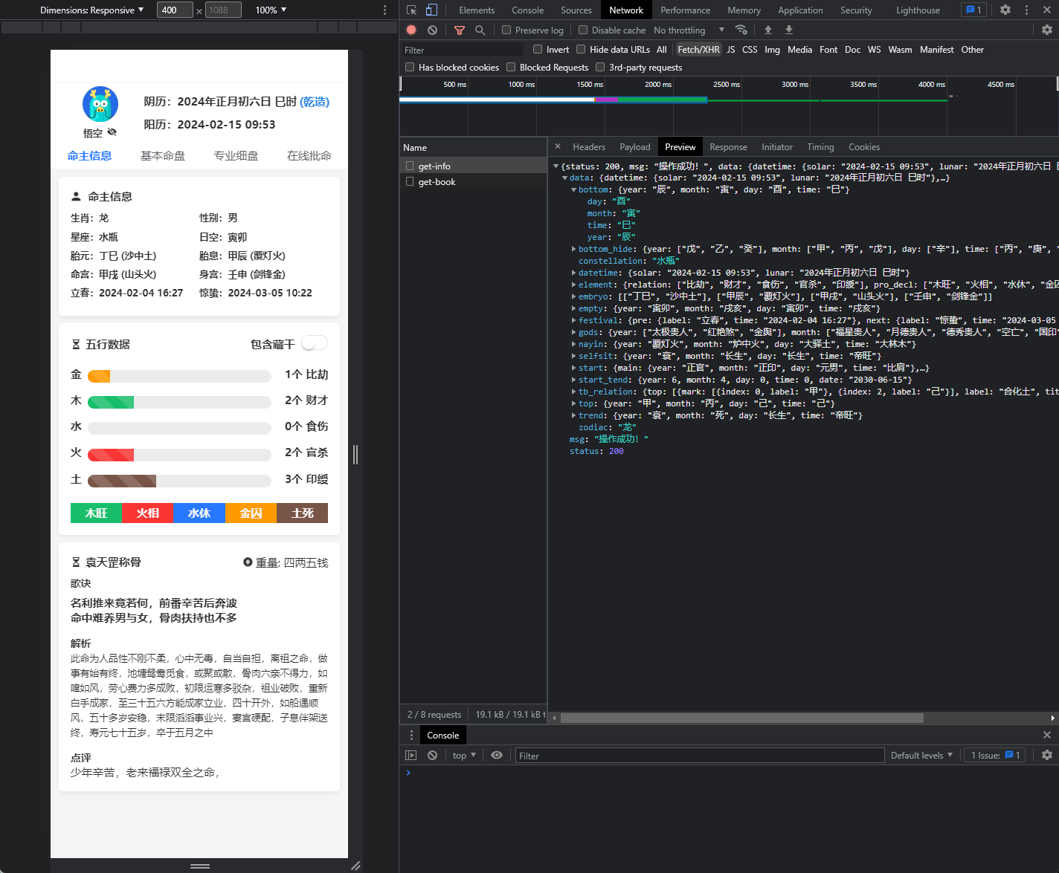Image resolution: width=1059 pixels, height=873 pixels.
Task: Switch to the Elements tab
Action: (477, 10)
